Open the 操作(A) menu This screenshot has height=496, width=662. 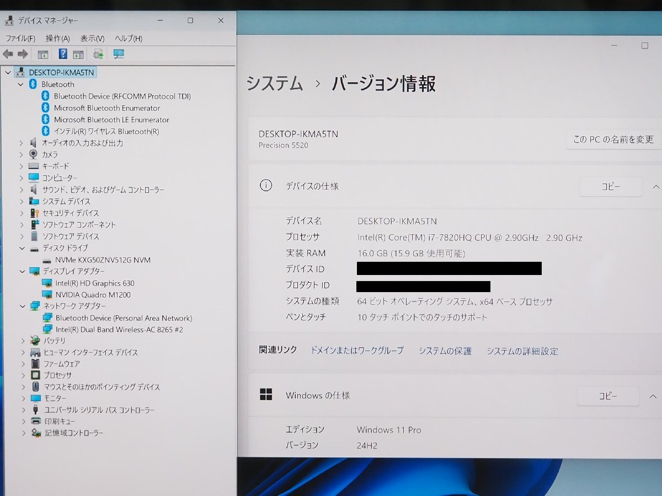[x=58, y=38]
